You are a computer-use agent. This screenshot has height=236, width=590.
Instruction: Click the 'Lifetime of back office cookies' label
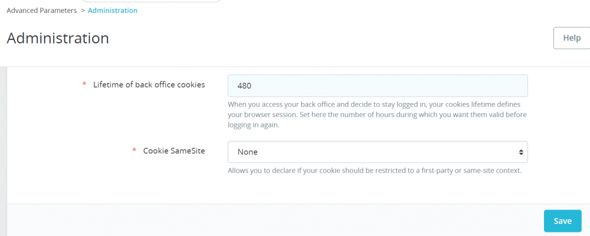pos(149,85)
